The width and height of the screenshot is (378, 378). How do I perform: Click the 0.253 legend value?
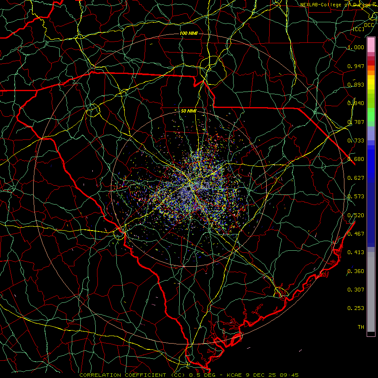pos(356,308)
